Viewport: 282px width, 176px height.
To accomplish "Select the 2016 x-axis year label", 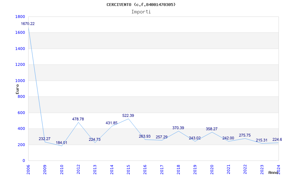I will 145,169.
